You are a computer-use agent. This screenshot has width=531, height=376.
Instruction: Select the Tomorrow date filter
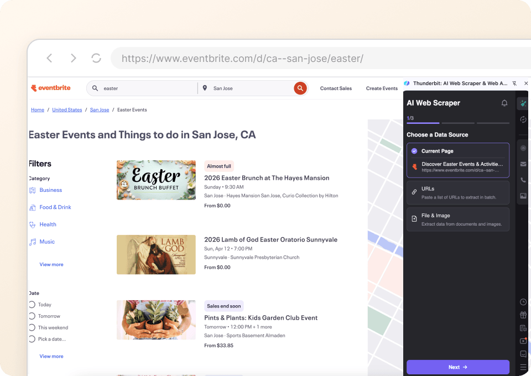pos(32,316)
